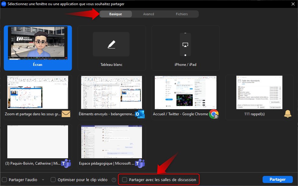Expand the Partager l'audio options arrow

[x=43, y=180]
